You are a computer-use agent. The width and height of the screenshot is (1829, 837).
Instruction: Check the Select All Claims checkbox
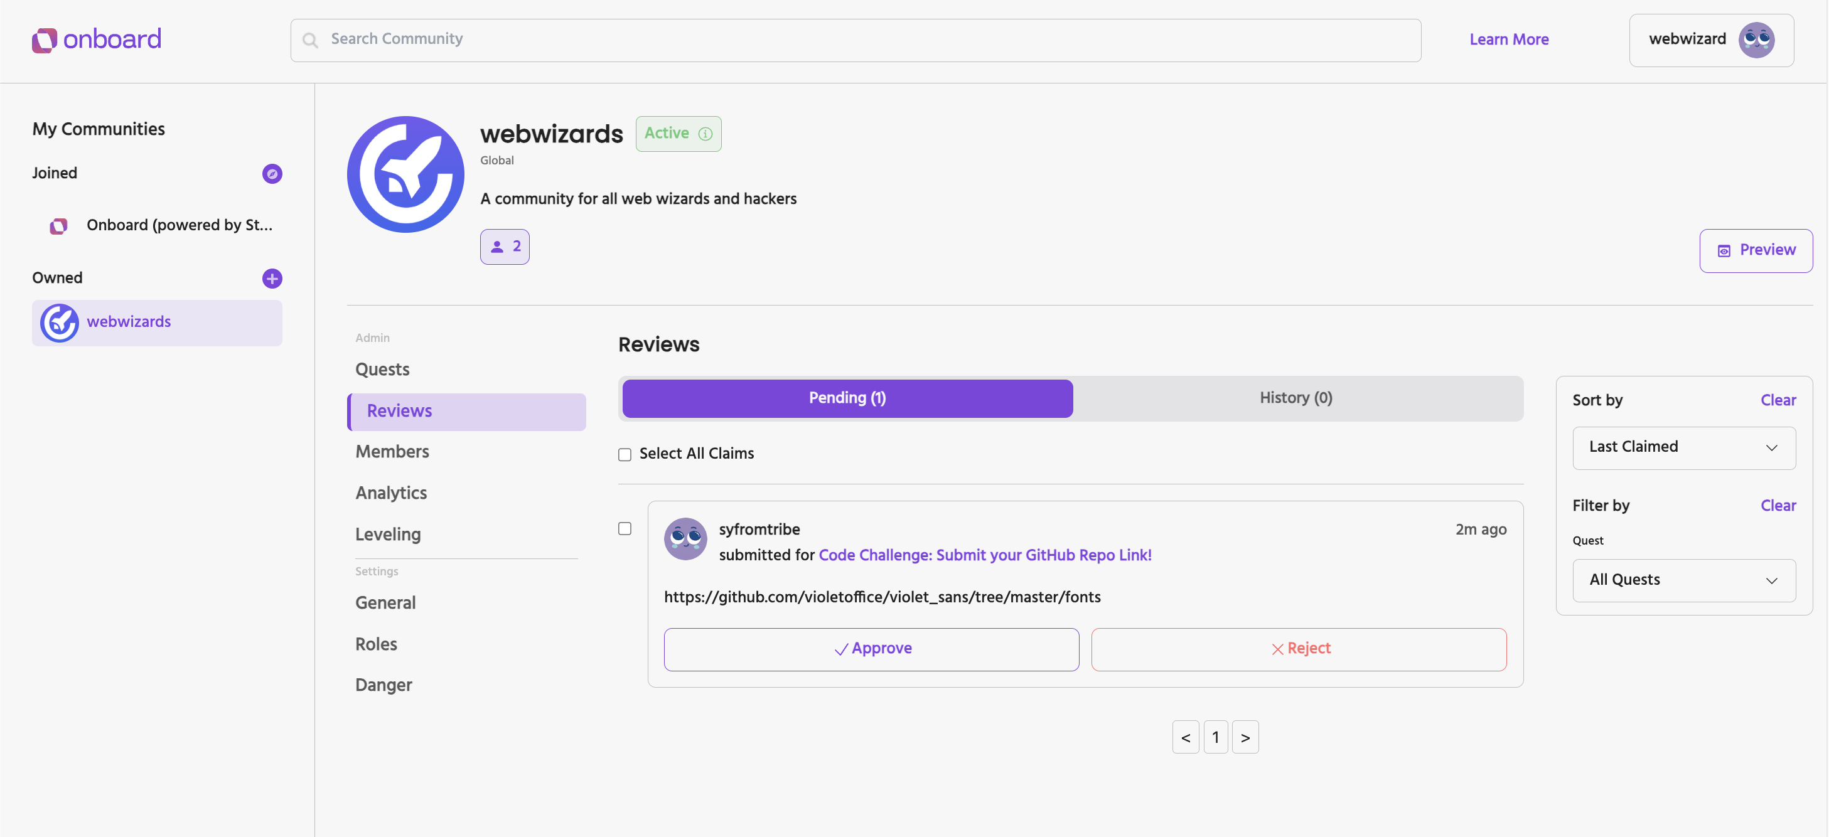[x=625, y=454]
